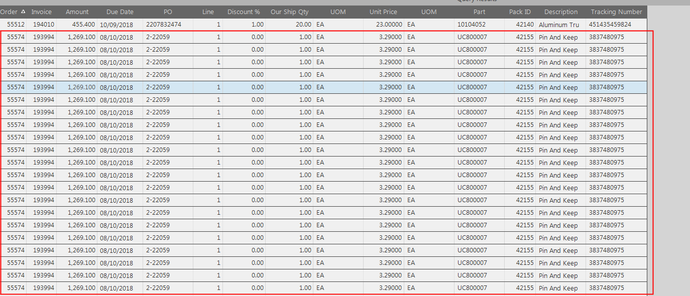Select amount value 455.400
Screen dimensions: 690x296
(x=83, y=25)
